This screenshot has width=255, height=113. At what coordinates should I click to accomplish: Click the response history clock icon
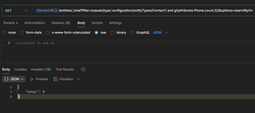(x=83, y=69)
